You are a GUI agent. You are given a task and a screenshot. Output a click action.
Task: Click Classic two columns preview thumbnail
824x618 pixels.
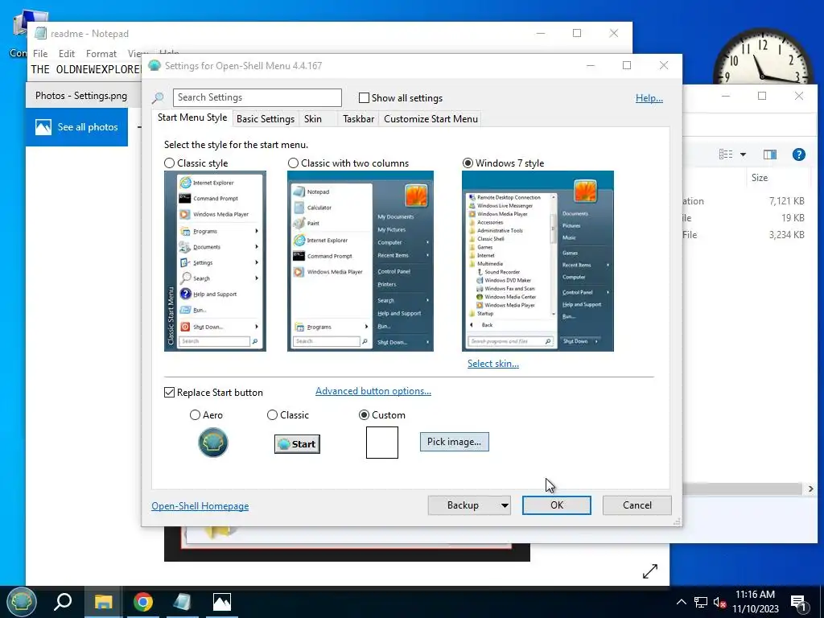click(360, 262)
